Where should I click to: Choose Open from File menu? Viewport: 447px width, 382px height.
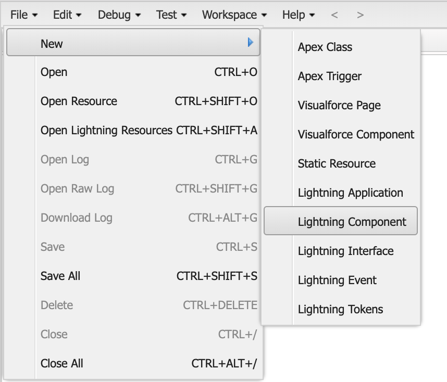[54, 72]
